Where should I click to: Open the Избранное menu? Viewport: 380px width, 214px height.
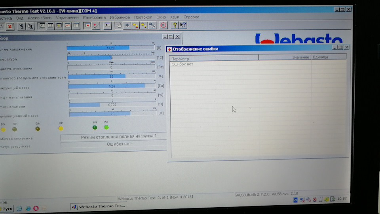(x=120, y=17)
